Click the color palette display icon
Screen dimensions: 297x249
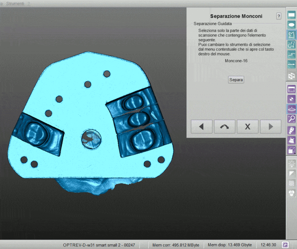[x=292, y=193]
